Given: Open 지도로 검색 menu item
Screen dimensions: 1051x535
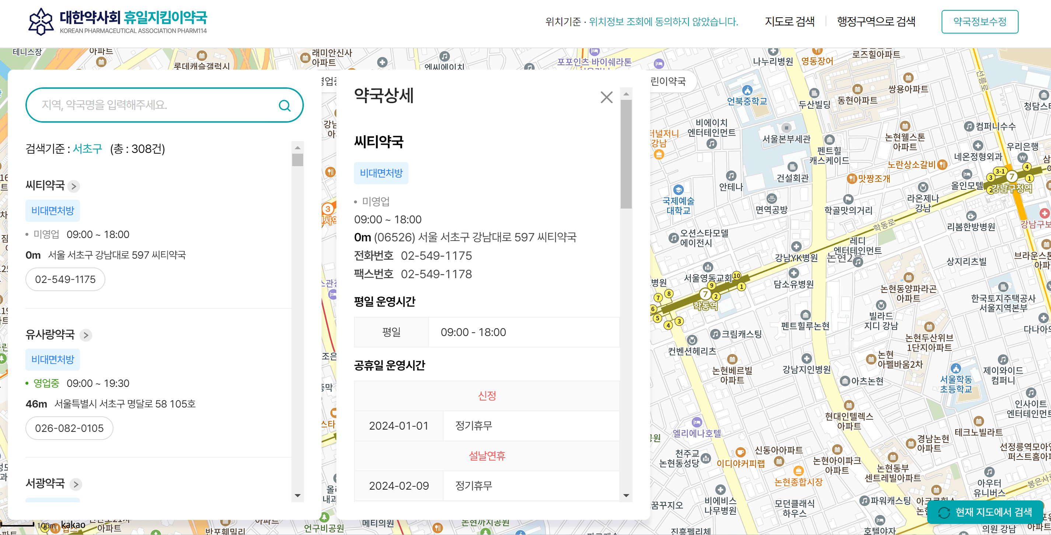Looking at the screenshot, I should point(790,22).
